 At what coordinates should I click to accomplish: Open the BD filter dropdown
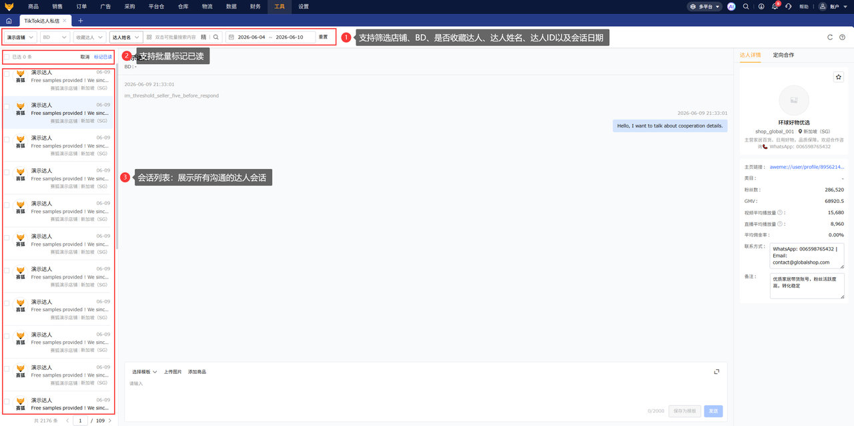(x=55, y=37)
